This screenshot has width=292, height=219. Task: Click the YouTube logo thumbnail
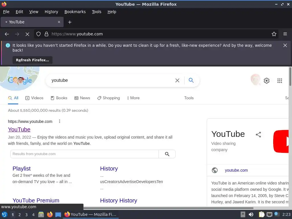pyautogui.click(x=281, y=141)
